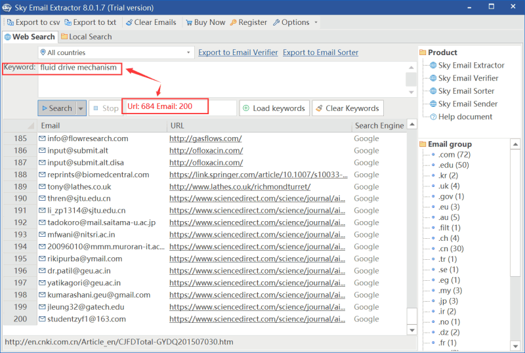Select the input@submit.alt.disa email
Viewport: 525px width, 353px height.
[85, 163]
